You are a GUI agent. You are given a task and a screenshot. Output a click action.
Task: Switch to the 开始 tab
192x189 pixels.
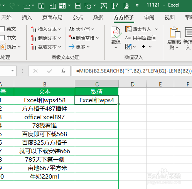pos(7,17)
